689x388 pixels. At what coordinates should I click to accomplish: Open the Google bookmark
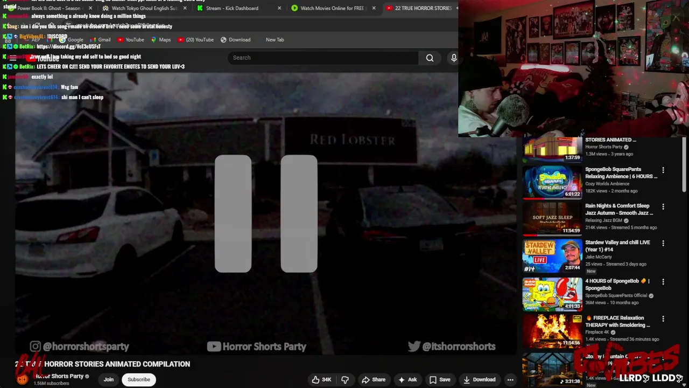(x=71, y=39)
